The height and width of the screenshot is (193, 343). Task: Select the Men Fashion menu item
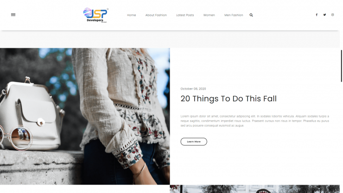[234, 15]
